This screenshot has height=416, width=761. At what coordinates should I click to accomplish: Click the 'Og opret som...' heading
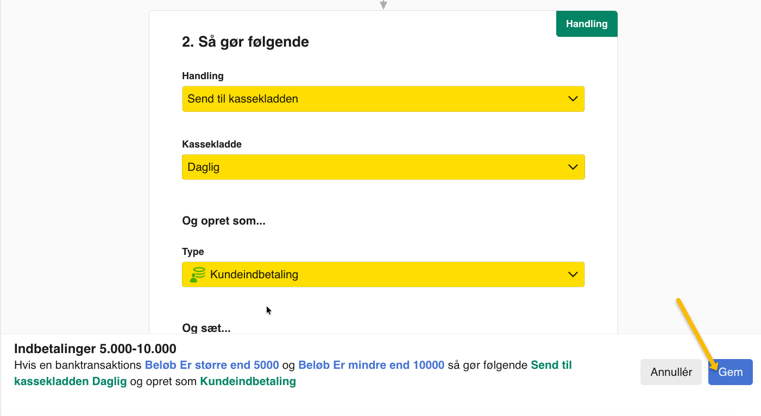[224, 221]
